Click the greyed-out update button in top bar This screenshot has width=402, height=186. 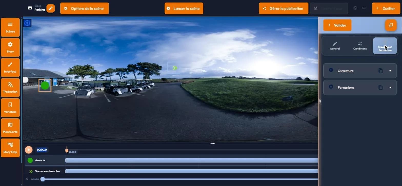click(329, 8)
